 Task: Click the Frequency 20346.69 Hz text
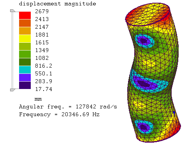click(59, 115)
